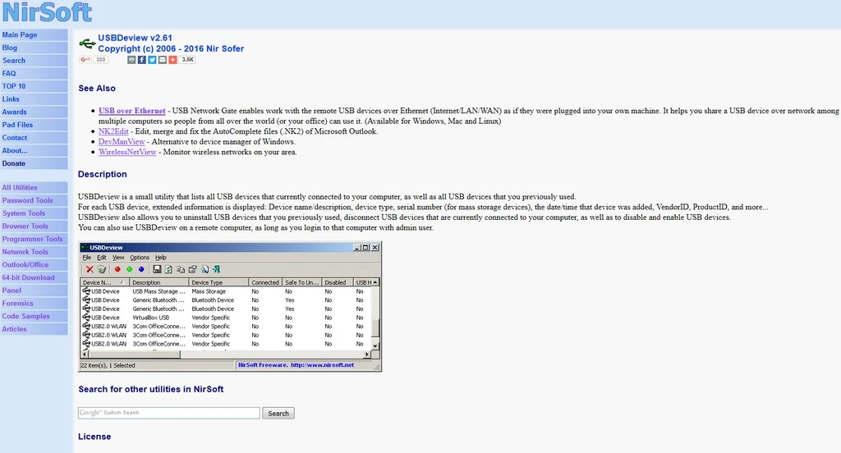The height and width of the screenshot is (453, 841).
Task: Open Blog from the sidebar
Action: click(34, 48)
